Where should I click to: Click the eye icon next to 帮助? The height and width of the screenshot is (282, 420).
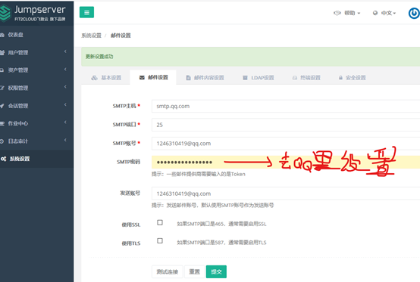pyautogui.click(x=337, y=13)
